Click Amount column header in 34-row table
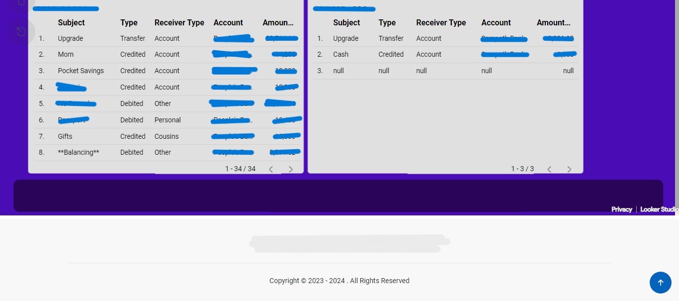Screen dimensions: 679x301 pyautogui.click(x=277, y=23)
